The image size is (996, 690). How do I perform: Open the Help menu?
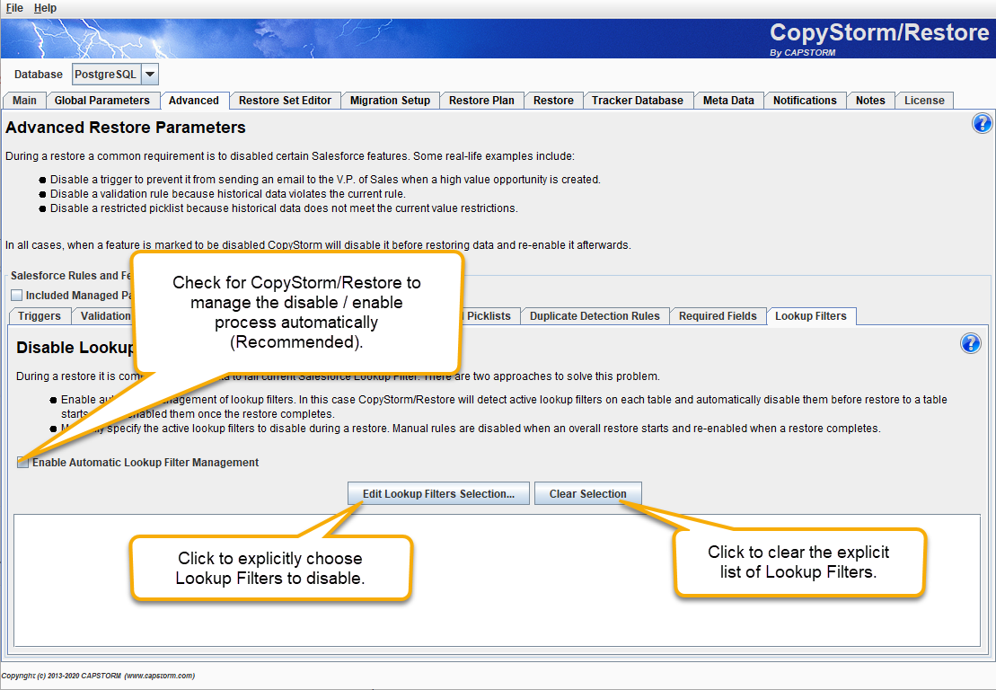point(45,7)
